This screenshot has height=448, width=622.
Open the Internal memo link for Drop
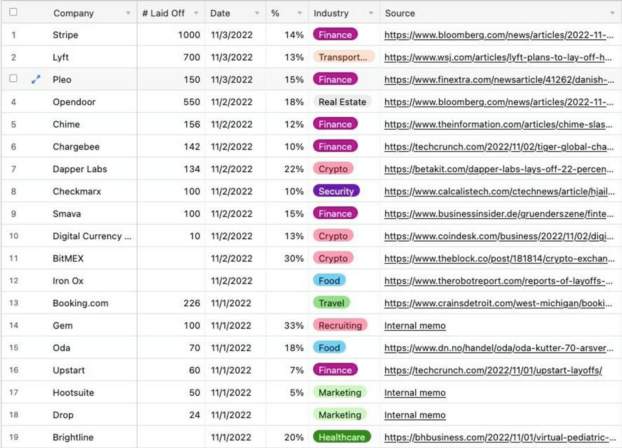[415, 415]
